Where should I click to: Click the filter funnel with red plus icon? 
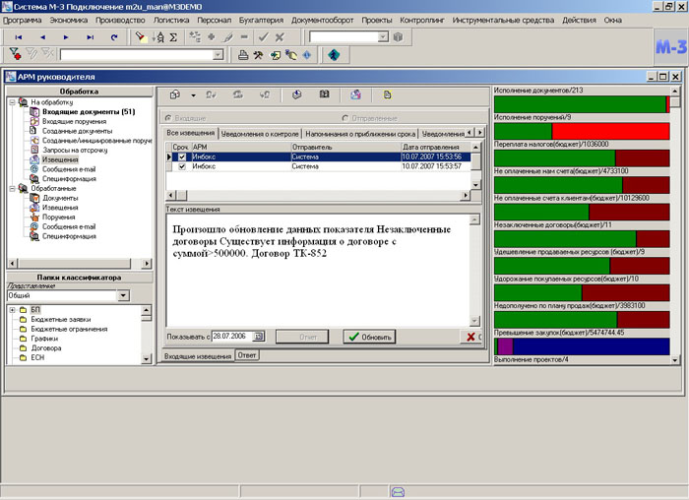(15, 54)
